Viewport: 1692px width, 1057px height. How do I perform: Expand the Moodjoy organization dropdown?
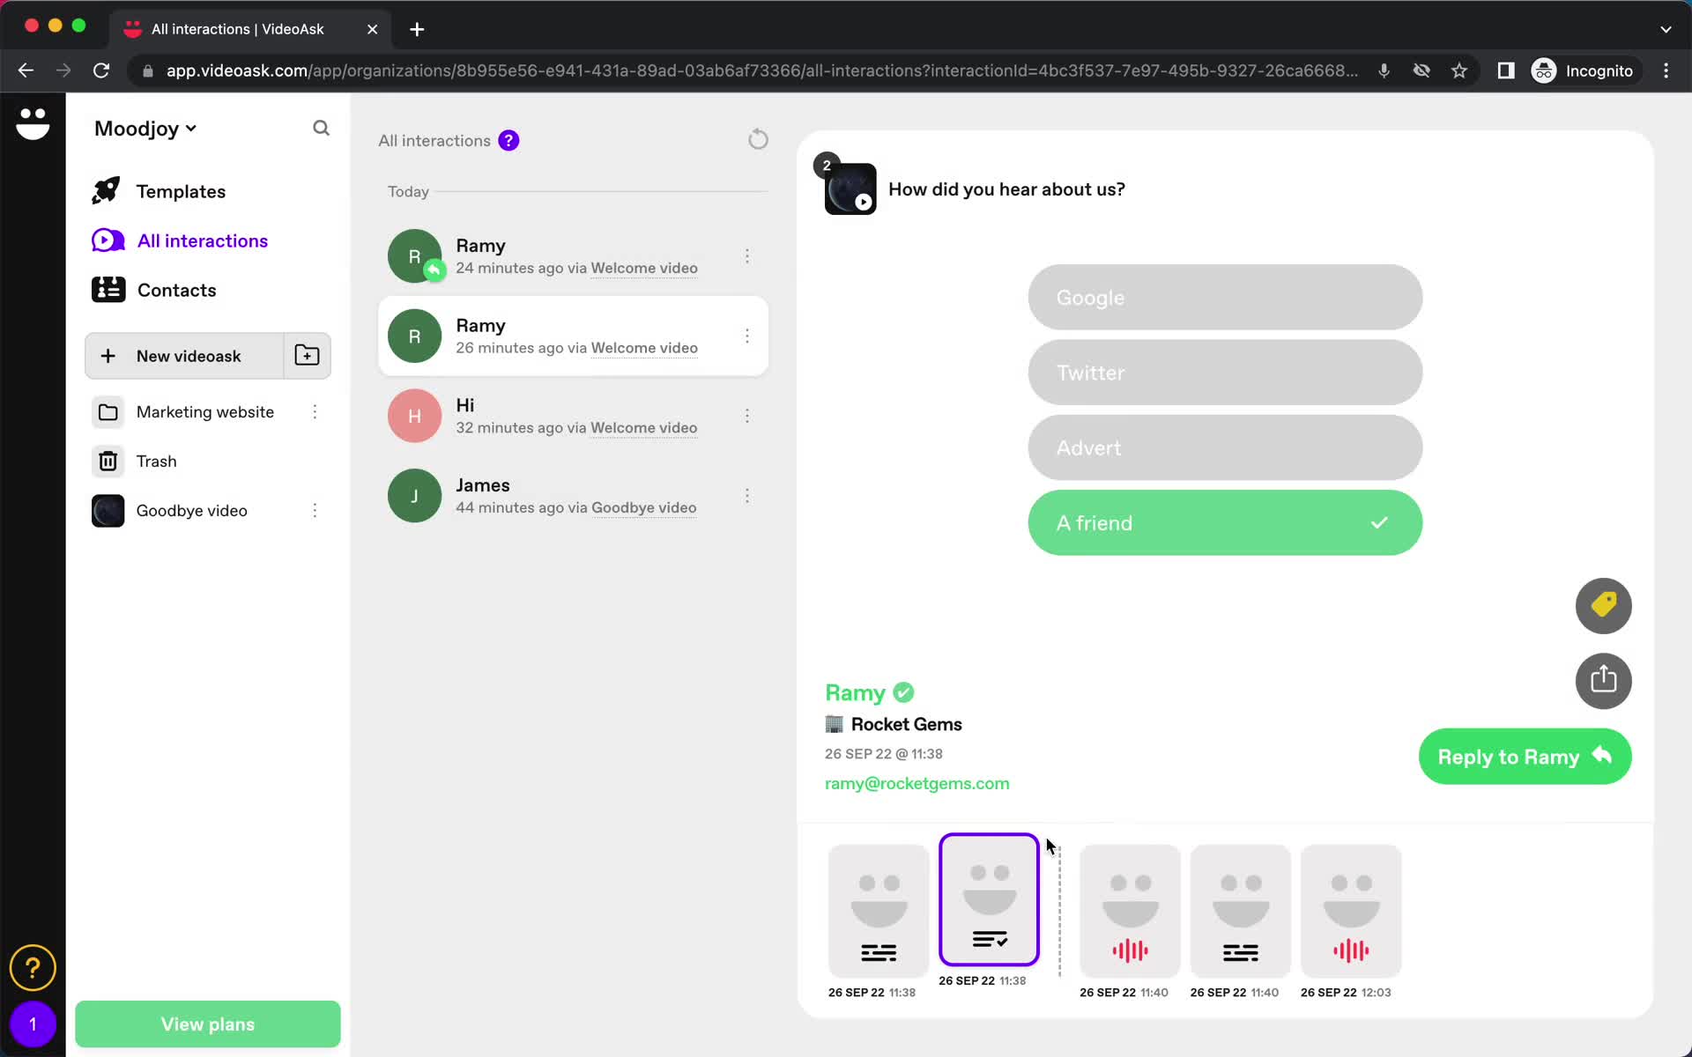[145, 128]
